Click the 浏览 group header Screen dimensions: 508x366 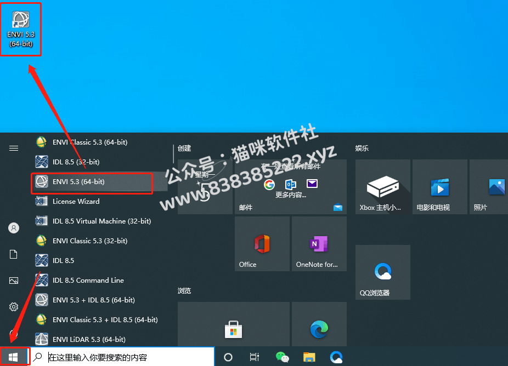coord(184,290)
